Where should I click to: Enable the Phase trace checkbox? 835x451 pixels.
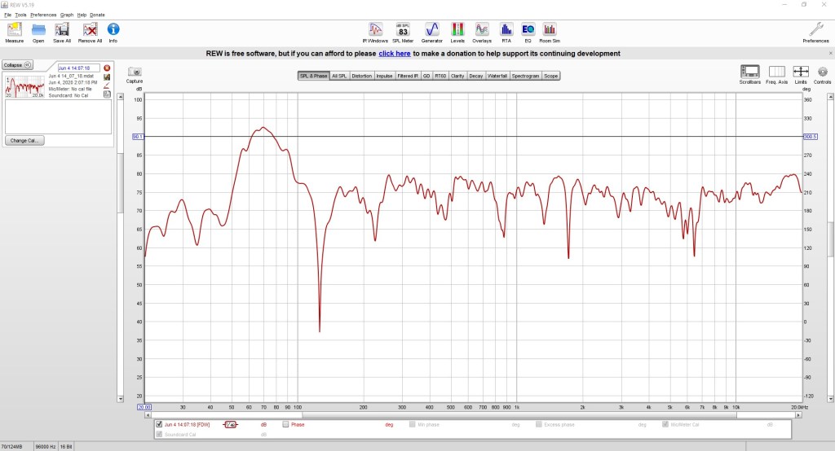coord(285,424)
